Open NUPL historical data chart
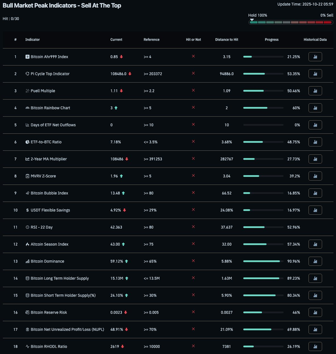This screenshot has height=354, width=336. coord(315,330)
